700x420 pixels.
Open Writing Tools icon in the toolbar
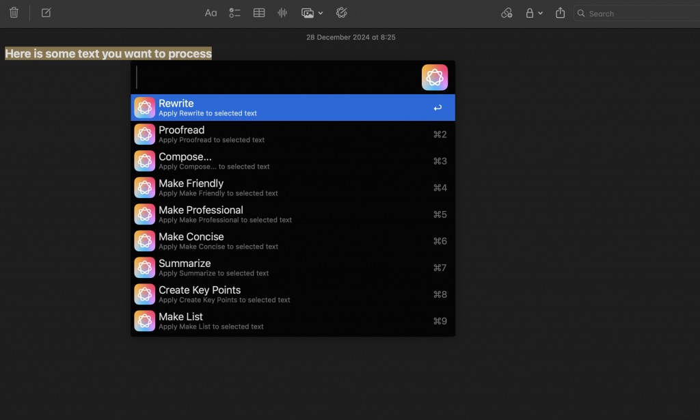(342, 13)
